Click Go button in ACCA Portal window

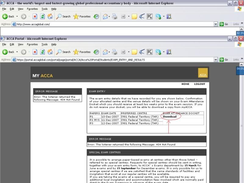(x=224, y=59)
